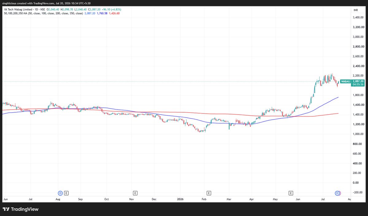Click the 0.00 price axis label

click(355, 183)
